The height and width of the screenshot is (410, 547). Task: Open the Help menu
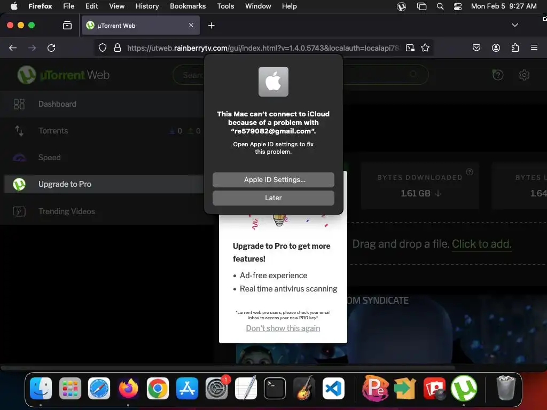[289, 6]
